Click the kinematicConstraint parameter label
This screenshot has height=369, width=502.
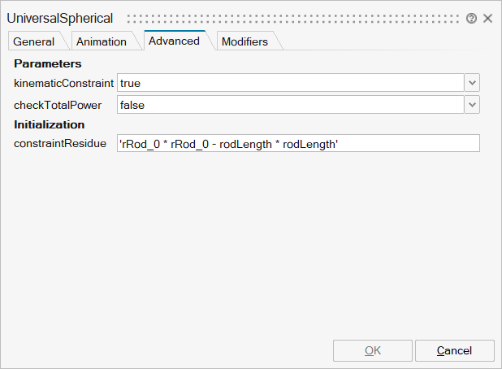63,83
